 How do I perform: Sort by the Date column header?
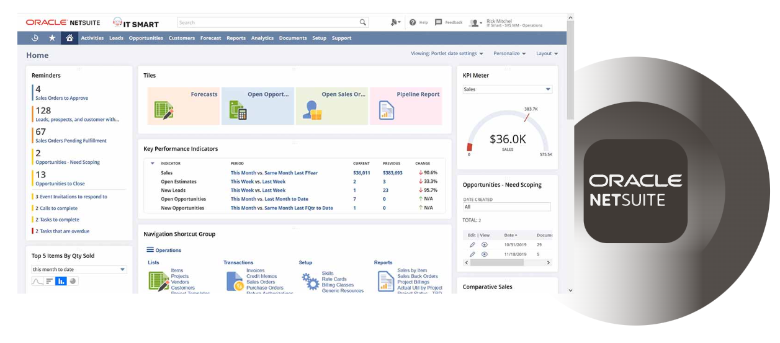(x=510, y=235)
